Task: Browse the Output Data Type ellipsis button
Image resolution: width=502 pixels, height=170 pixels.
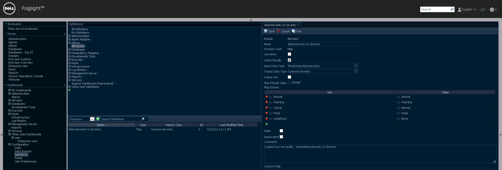Action: pyautogui.click(x=356, y=71)
